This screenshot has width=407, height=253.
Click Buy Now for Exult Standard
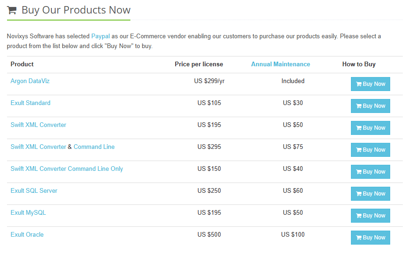(x=370, y=106)
